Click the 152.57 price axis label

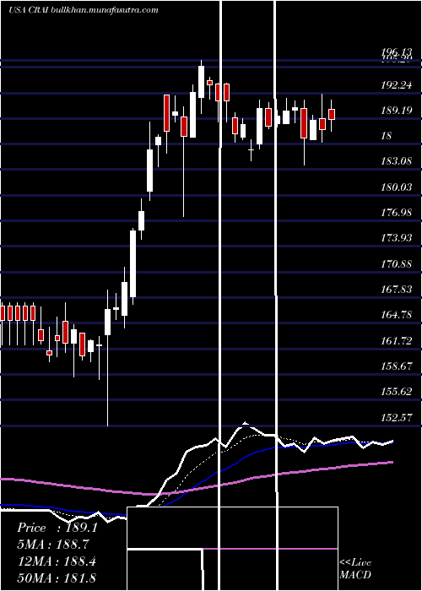[x=397, y=417]
